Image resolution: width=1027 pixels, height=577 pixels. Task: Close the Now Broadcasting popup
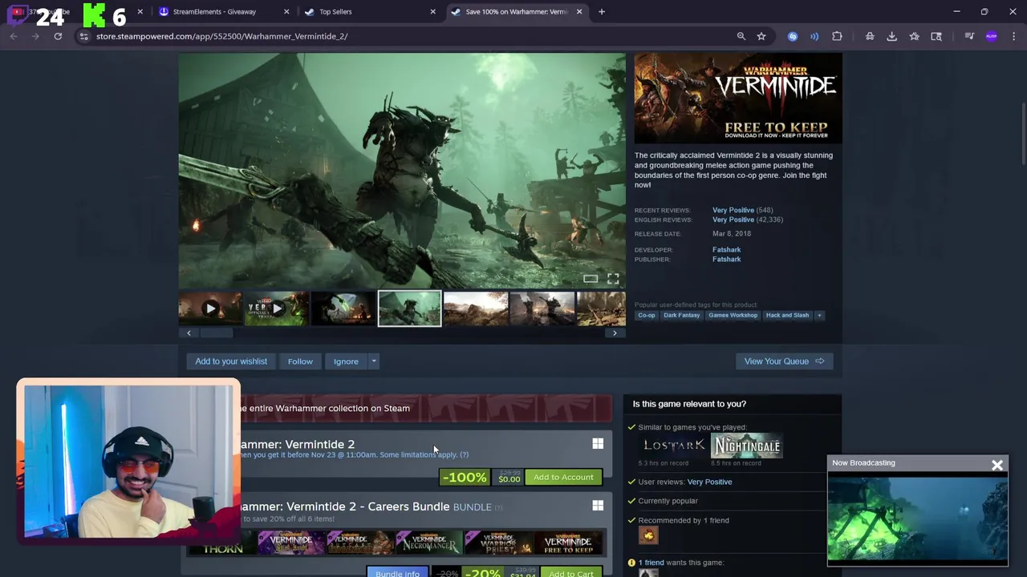tap(997, 465)
